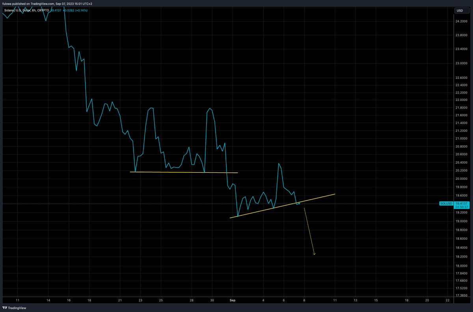Click the 4 date label on time axis
Screen dimensions: 473x312
(x=263, y=300)
